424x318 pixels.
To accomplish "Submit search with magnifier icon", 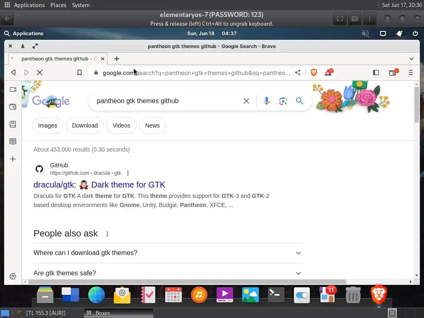I will coord(299,101).
